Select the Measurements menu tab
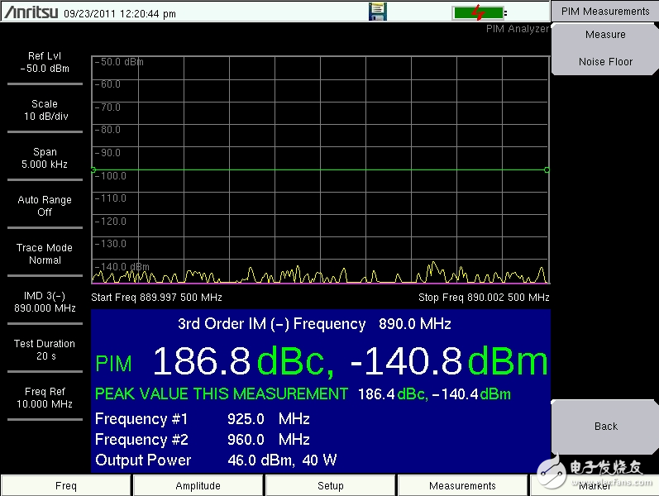The height and width of the screenshot is (496, 659). 462,485
